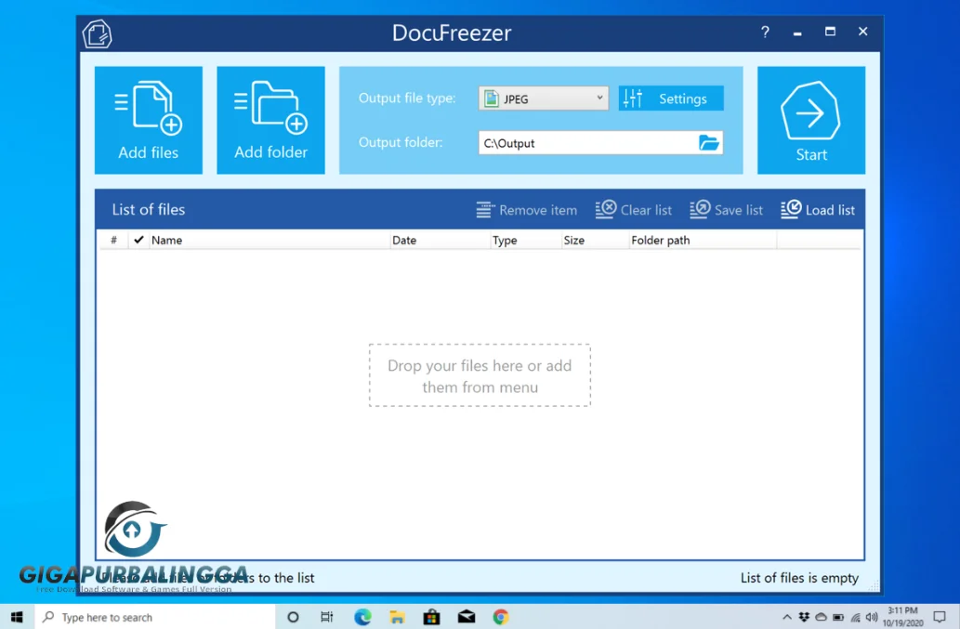The width and height of the screenshot is (960, 629).
Task: Start the conversion
Action: tap(811, 120)
